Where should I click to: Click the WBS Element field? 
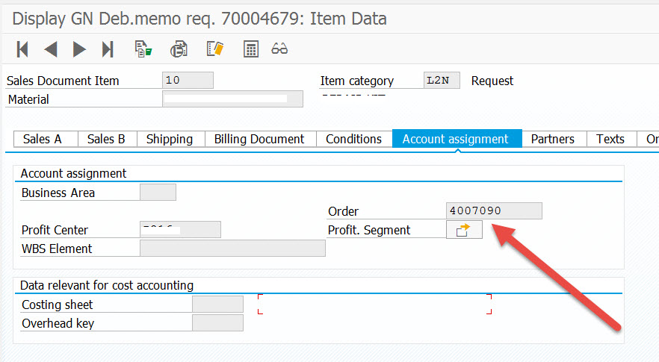[x=232, y=249]
